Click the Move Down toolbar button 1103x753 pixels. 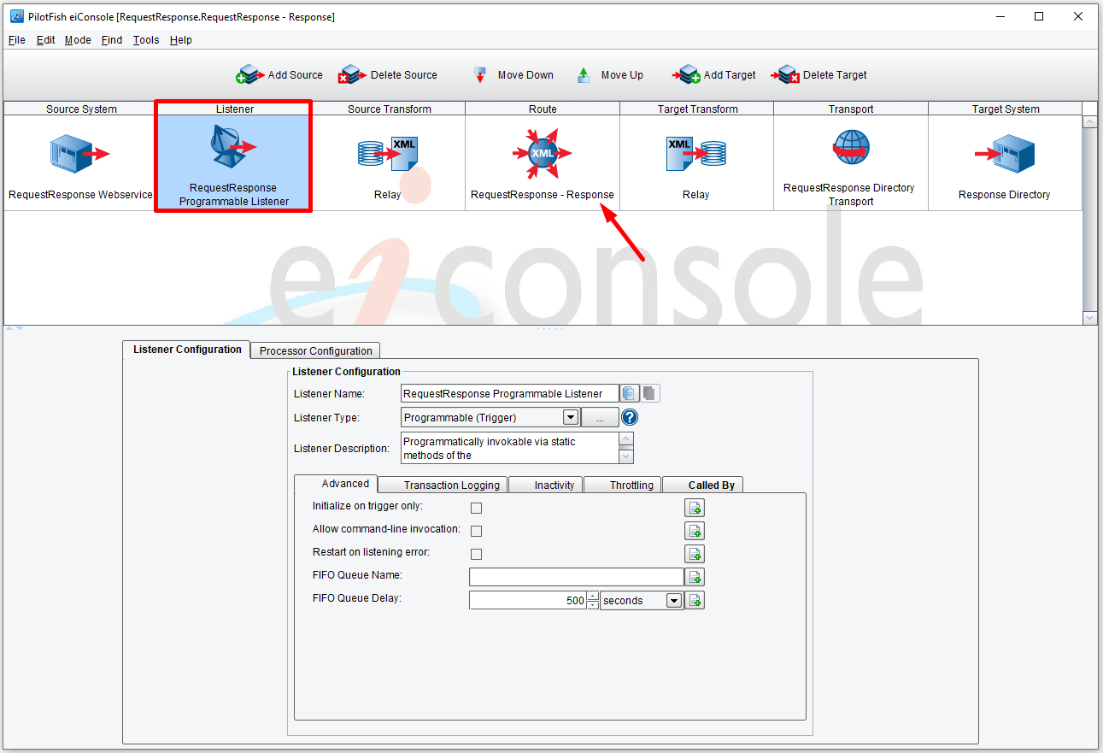[513, 75]
